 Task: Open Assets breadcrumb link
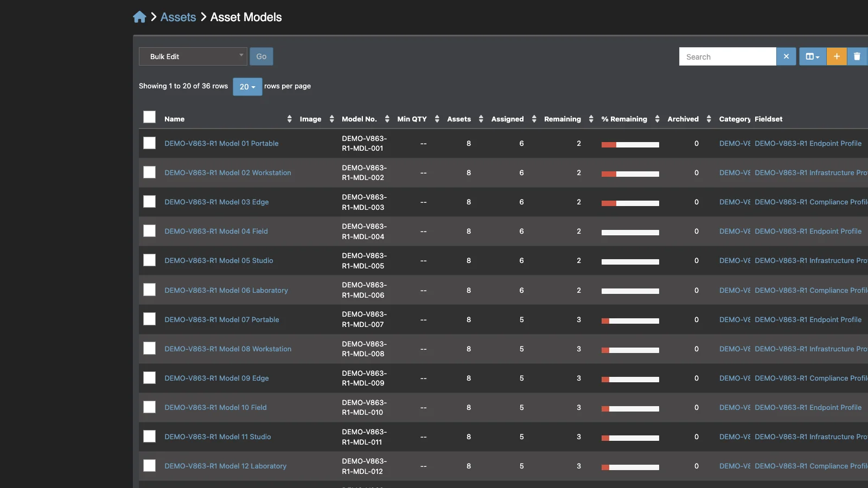(178, 17)
